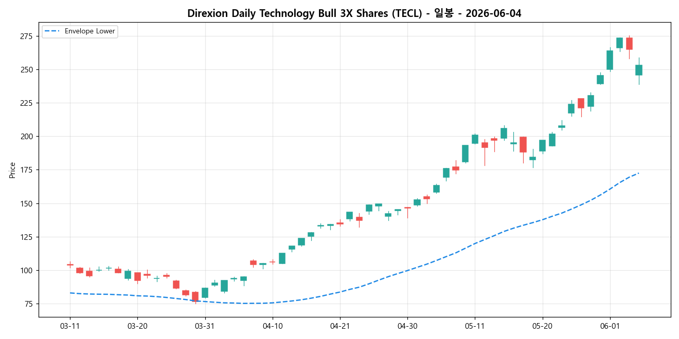
Task: Click the 04-30 date tick label
Action: tap(407, 326)
